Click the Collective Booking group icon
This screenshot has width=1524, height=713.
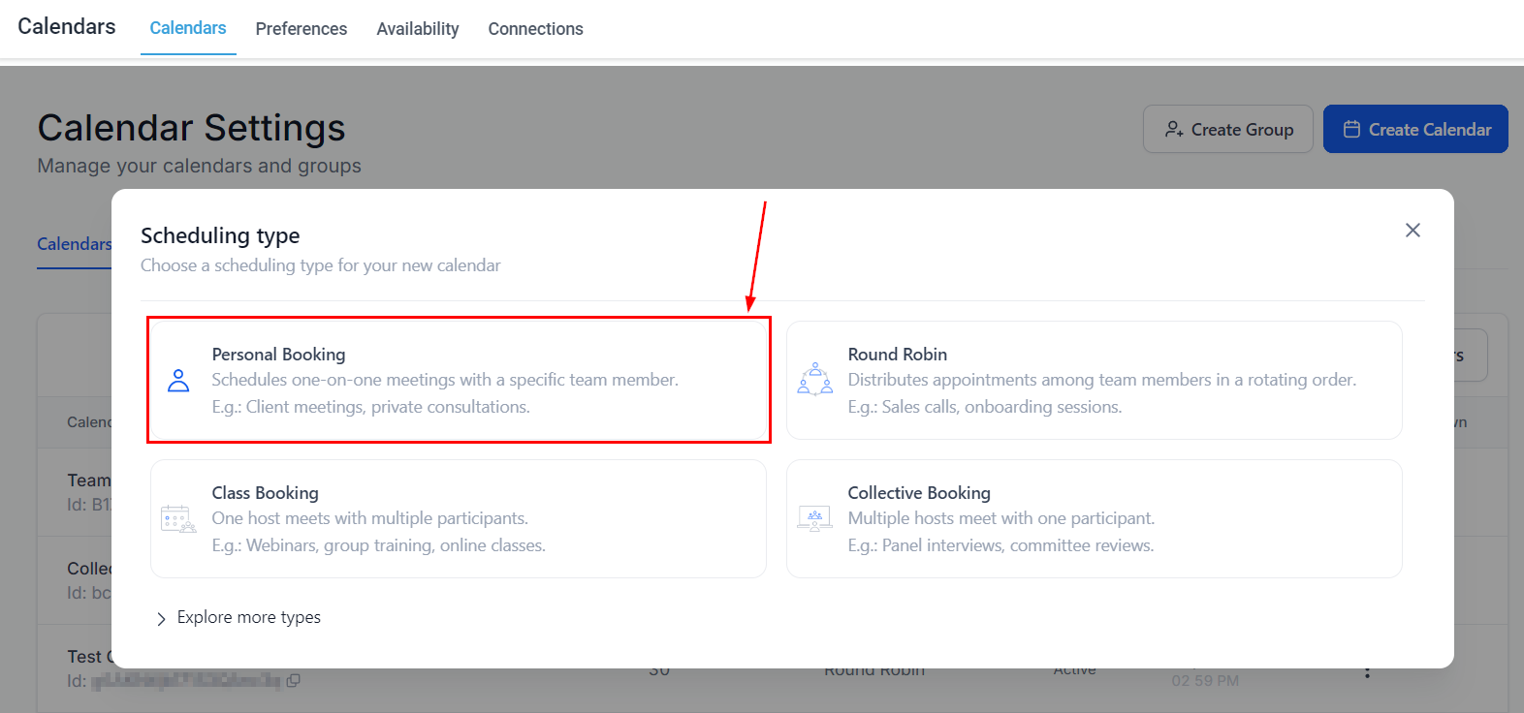[x=814, y=519]
